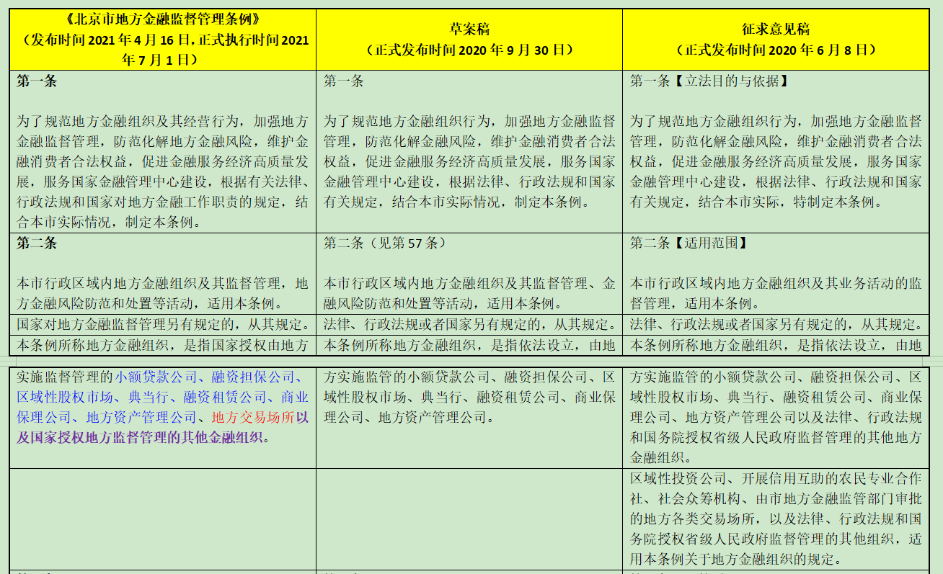
Task: Click the page break gap between pages
Action: click(471, 360)
